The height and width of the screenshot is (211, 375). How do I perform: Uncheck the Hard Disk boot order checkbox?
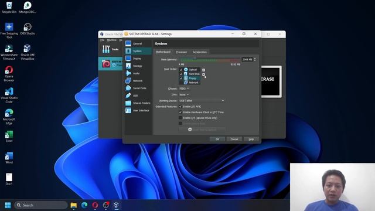181,74
